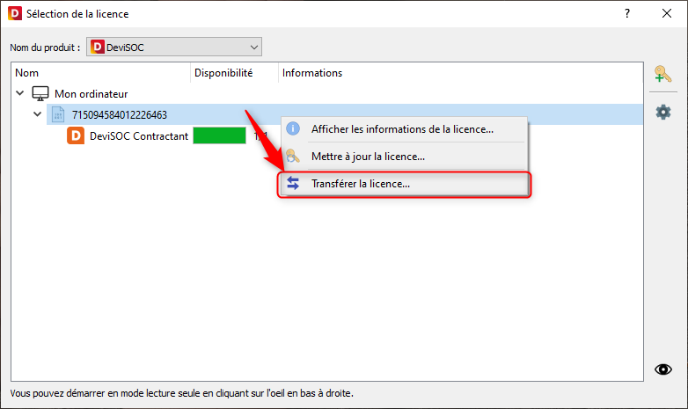Screen dimensions: 688x409
Task: Open settings via the gear icon
Action: click(x=663, y=113)
